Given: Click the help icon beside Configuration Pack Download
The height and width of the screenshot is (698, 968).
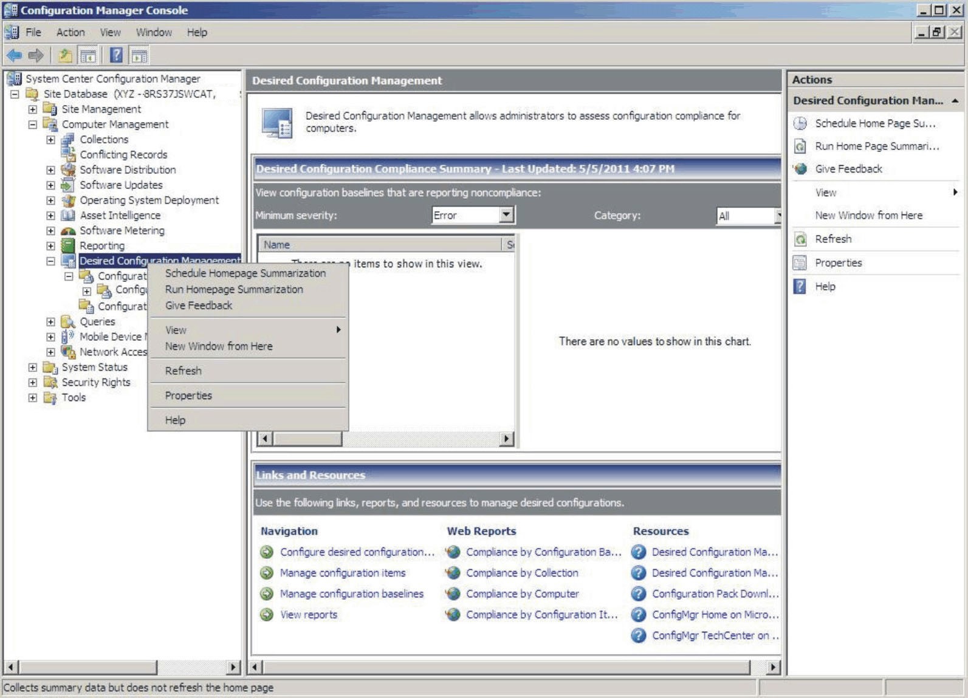Looking at the screenshot, I should 639,594.
